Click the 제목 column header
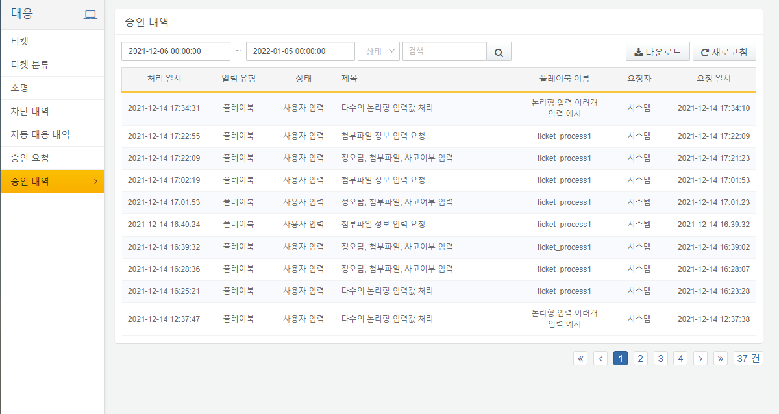 [349, 79]
